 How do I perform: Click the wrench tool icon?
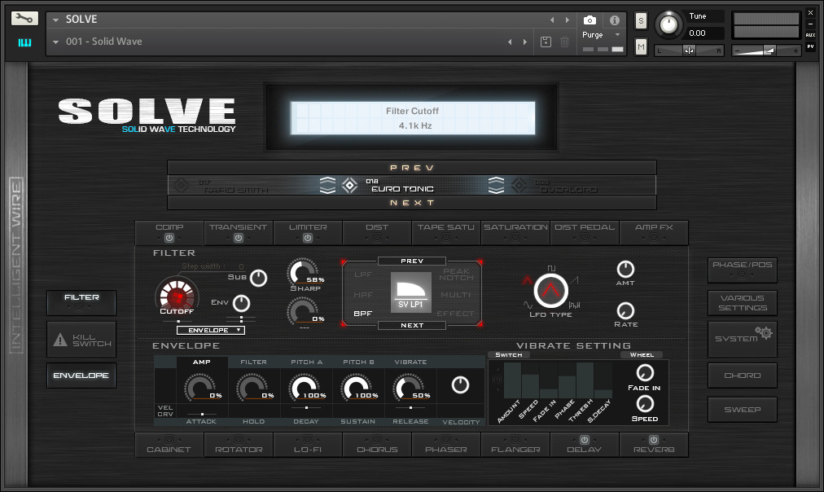24,19
